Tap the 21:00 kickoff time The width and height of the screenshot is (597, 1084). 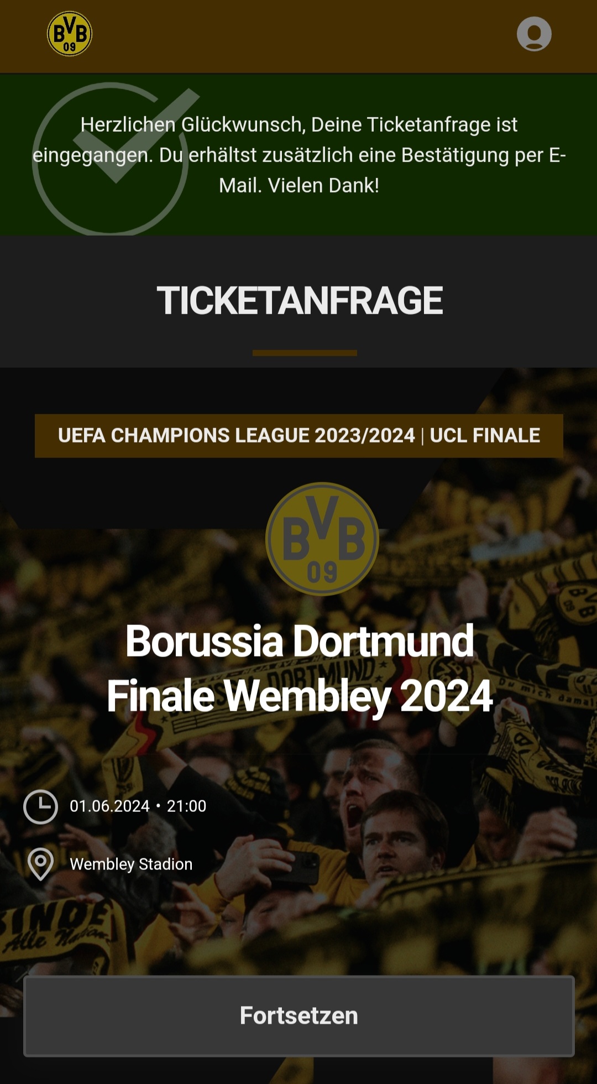coord(186,806)
